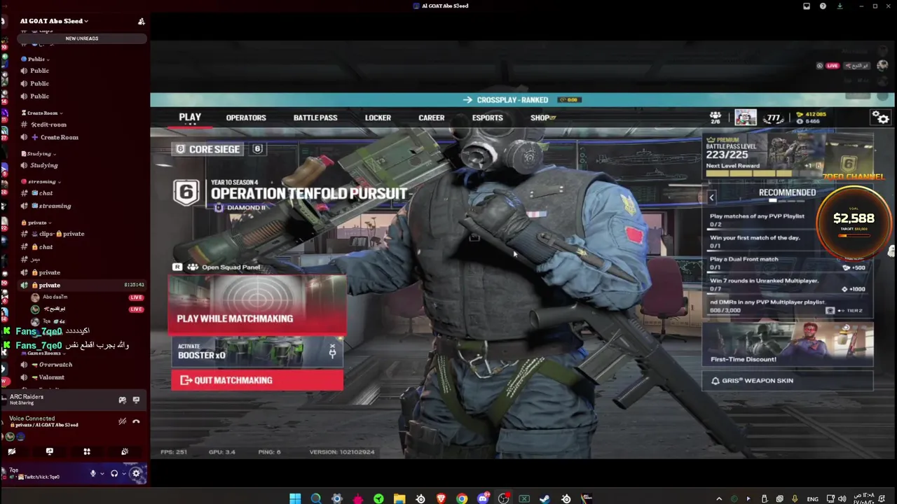The image size is (897, 504).
Task: Click the player profile avatar in game header
Action: [x=745, y=118]
